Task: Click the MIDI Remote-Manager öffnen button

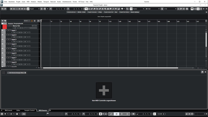Action: (x=17, y=73)
